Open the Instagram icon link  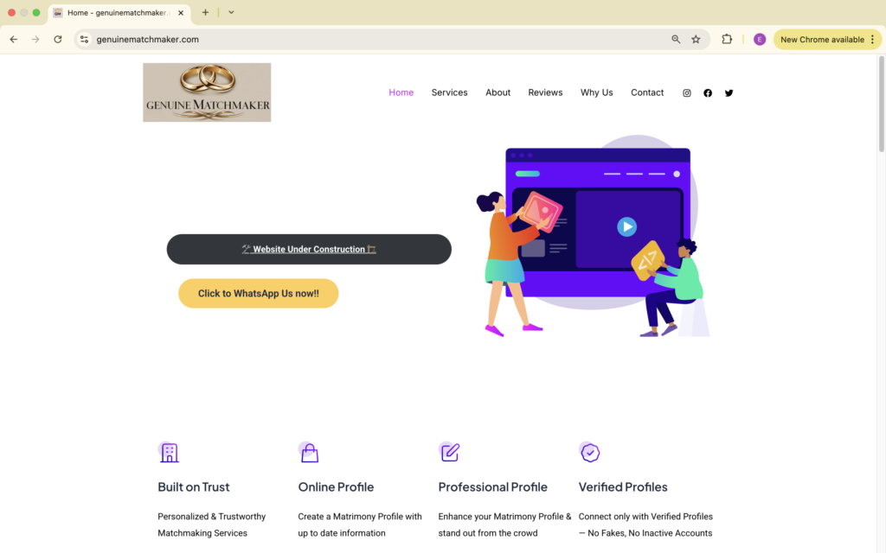(686, 93)
